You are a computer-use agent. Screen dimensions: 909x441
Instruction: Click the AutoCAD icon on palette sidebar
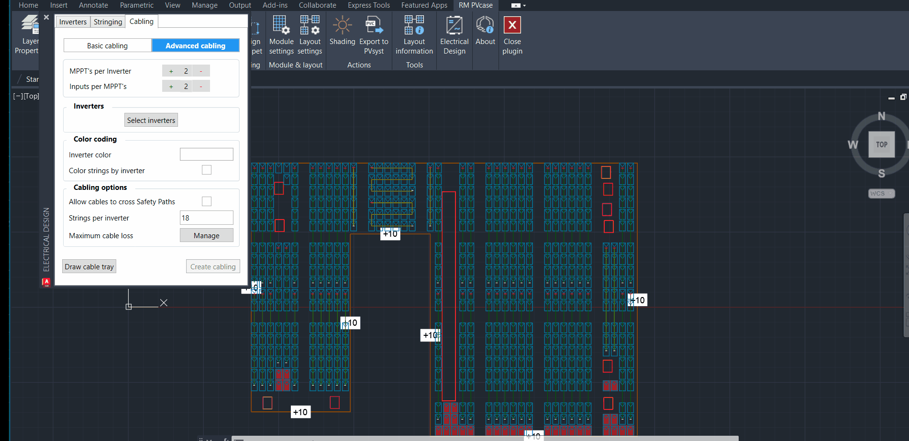tap(46, 282)
